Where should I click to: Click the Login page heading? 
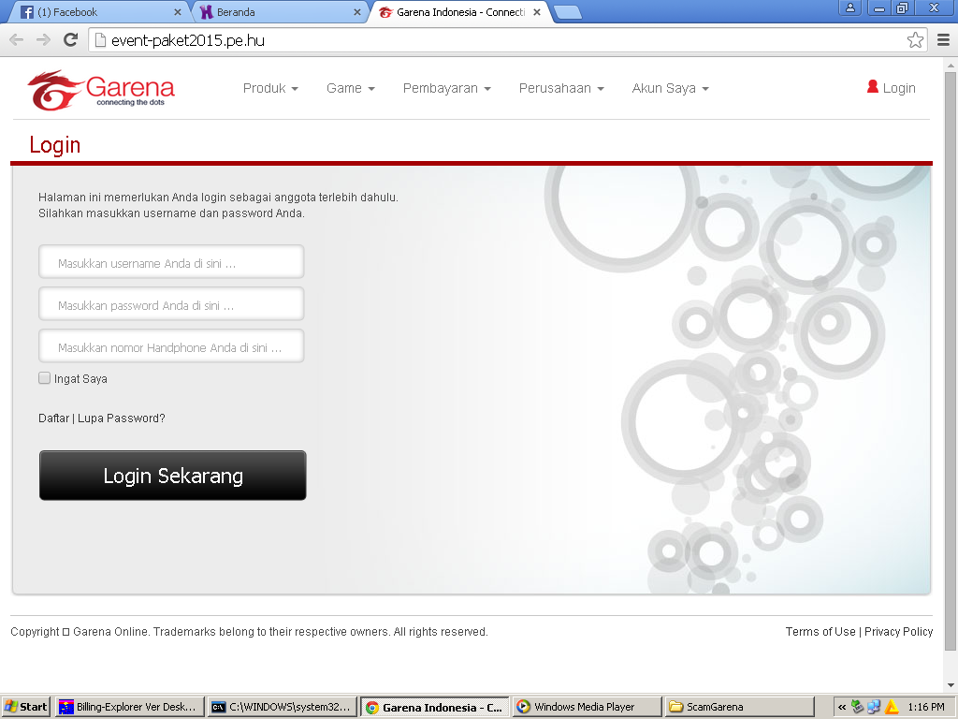click(55, 145)
